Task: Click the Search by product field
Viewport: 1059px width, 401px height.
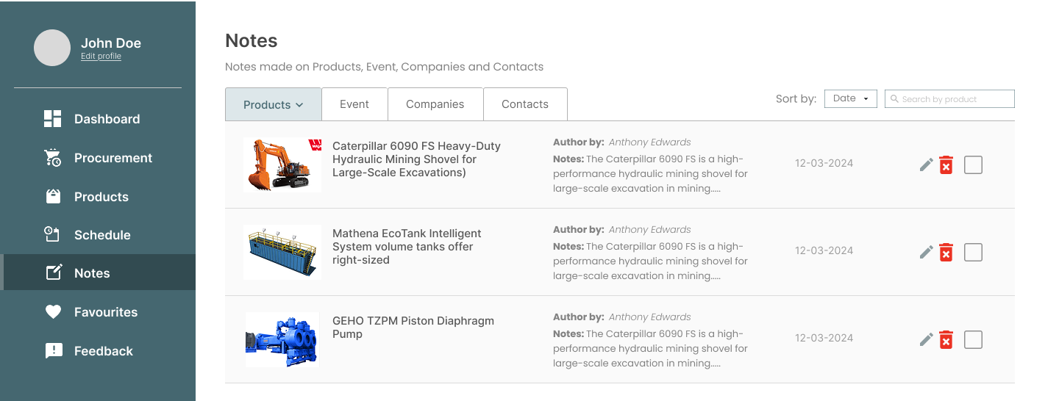Action: click(949, 98)
